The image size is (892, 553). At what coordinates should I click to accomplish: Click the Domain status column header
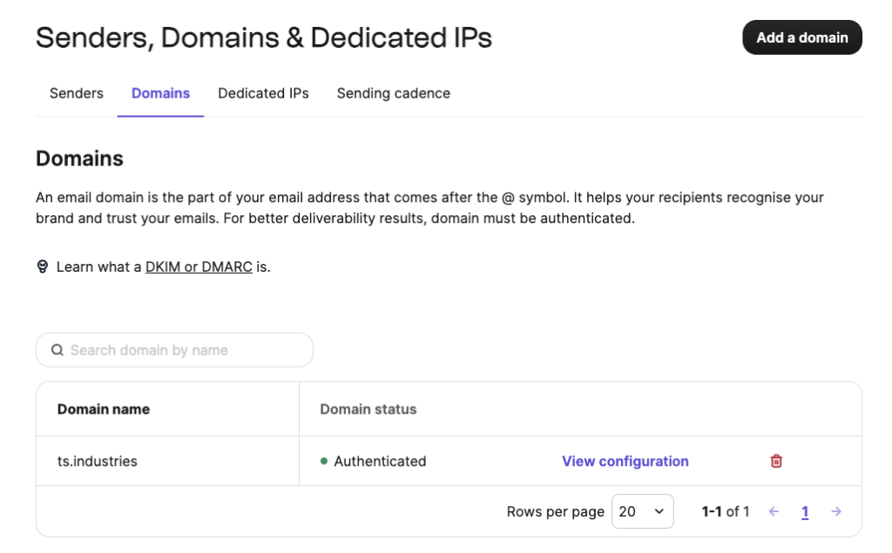coord(368,409)
